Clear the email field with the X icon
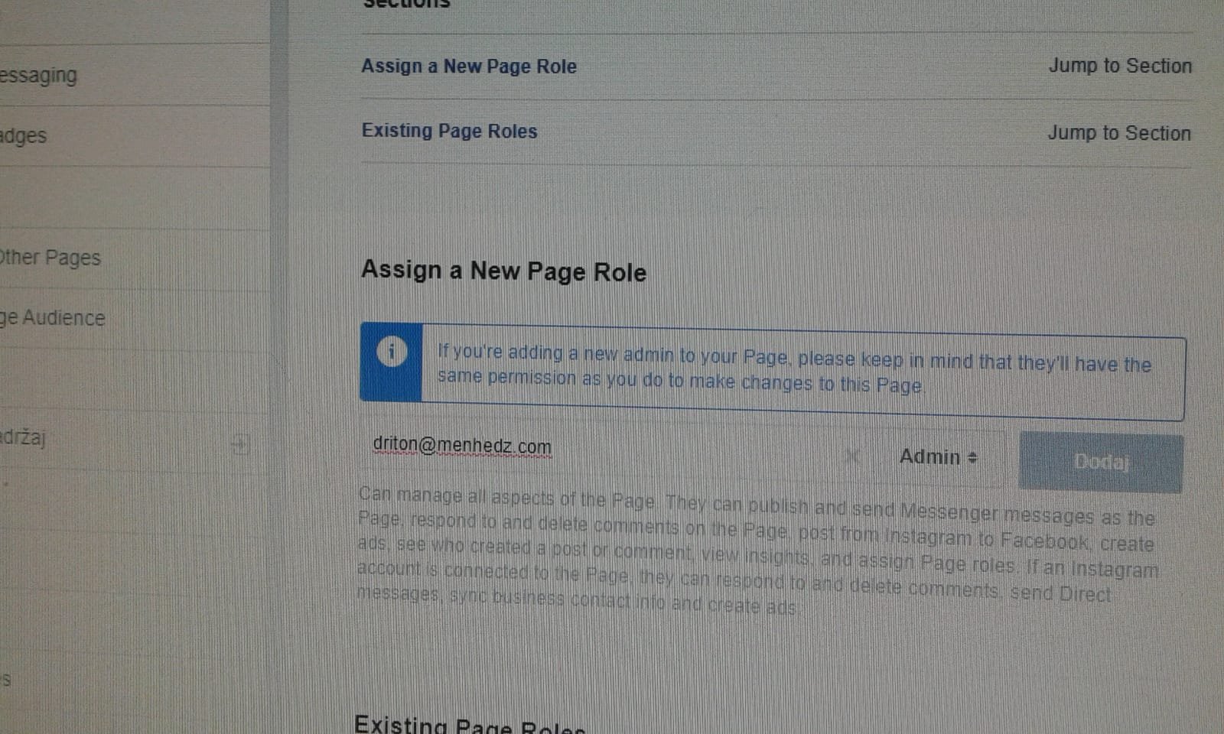The image size is (1224, 734). (853, 456)
